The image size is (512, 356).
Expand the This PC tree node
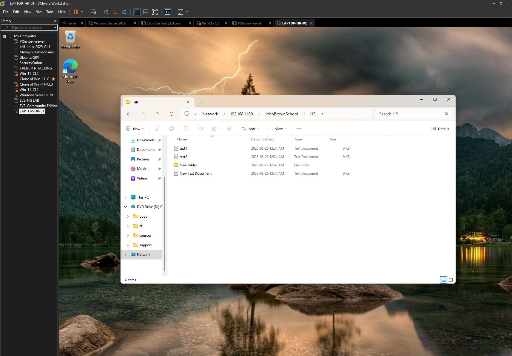point(126,197)
